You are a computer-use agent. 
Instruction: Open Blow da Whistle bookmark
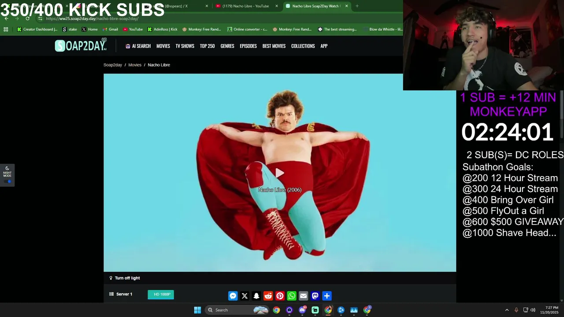(382, 29)
